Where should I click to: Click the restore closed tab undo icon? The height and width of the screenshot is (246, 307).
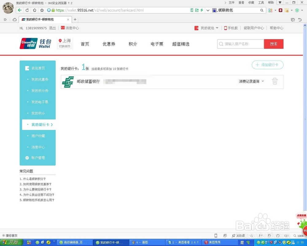[300, 19]
